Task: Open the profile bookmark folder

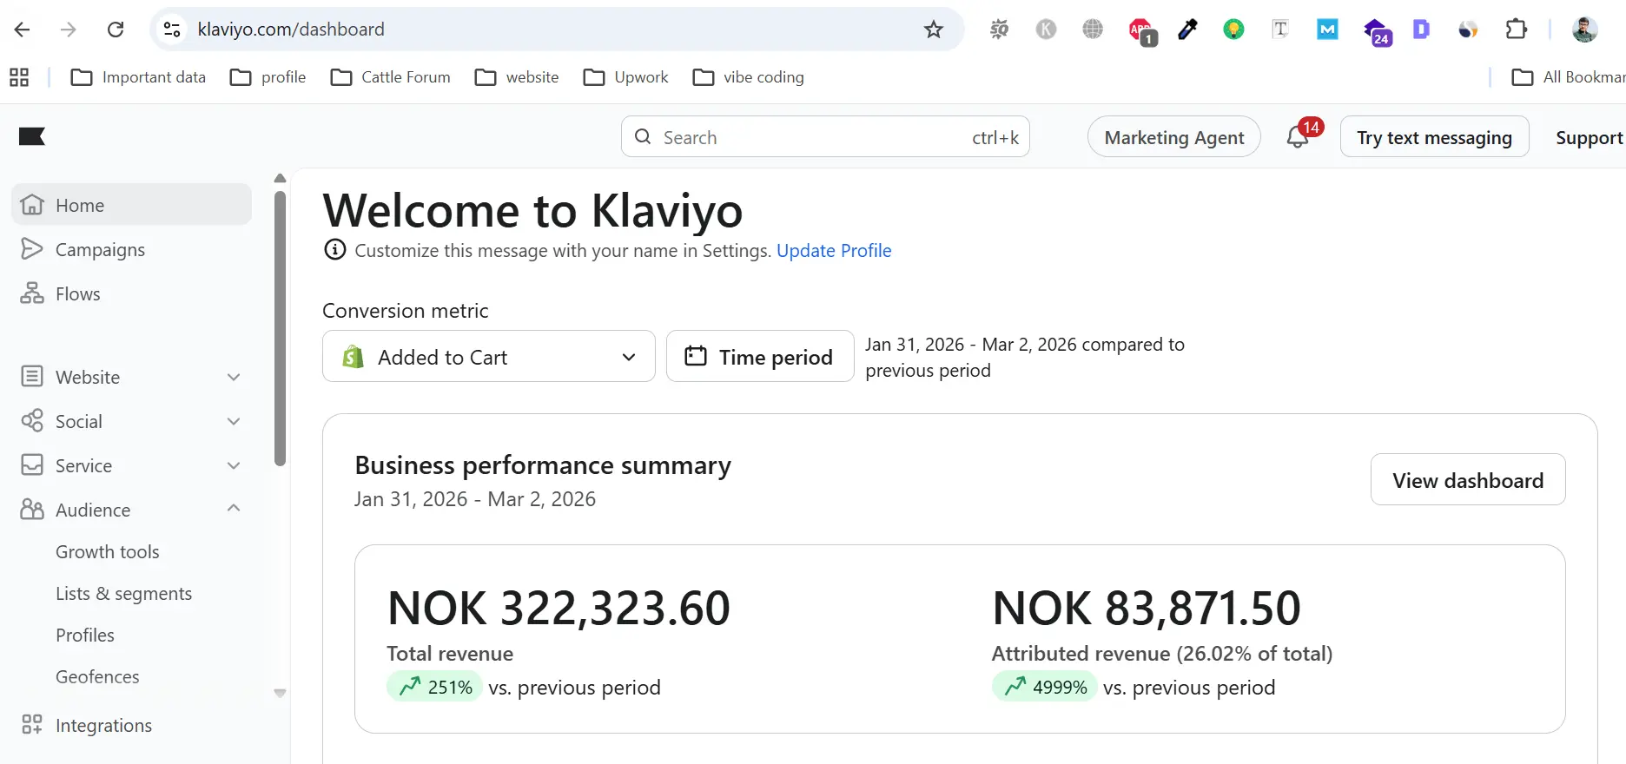Action: click(268, 77)
